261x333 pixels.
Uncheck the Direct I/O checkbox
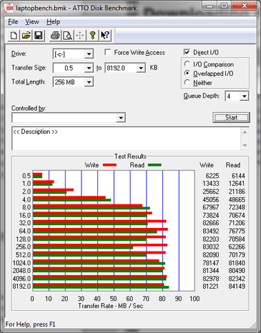click(187, 52)
